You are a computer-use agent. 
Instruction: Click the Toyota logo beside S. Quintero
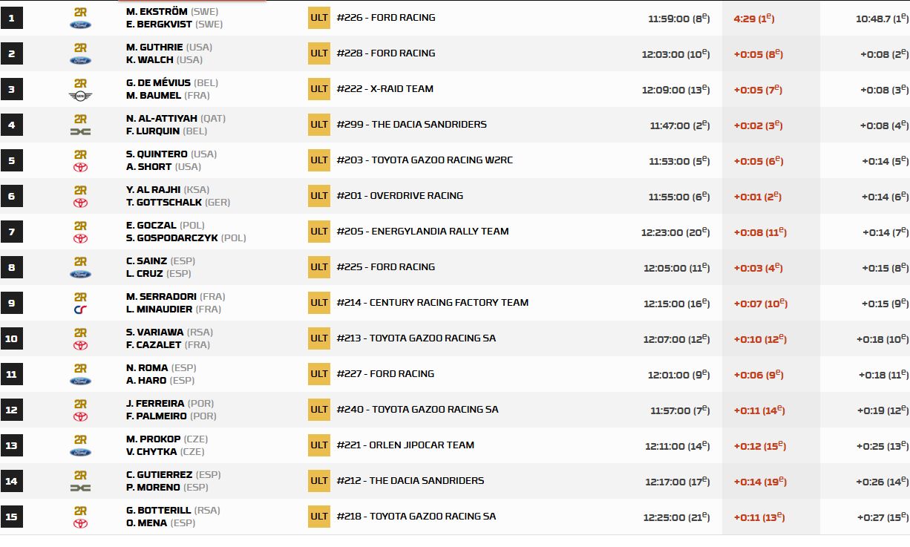(x=80, y=167)
